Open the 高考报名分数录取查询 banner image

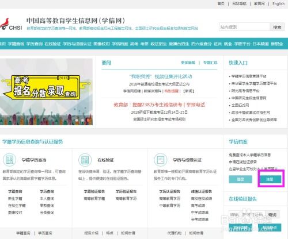point(46,92)
